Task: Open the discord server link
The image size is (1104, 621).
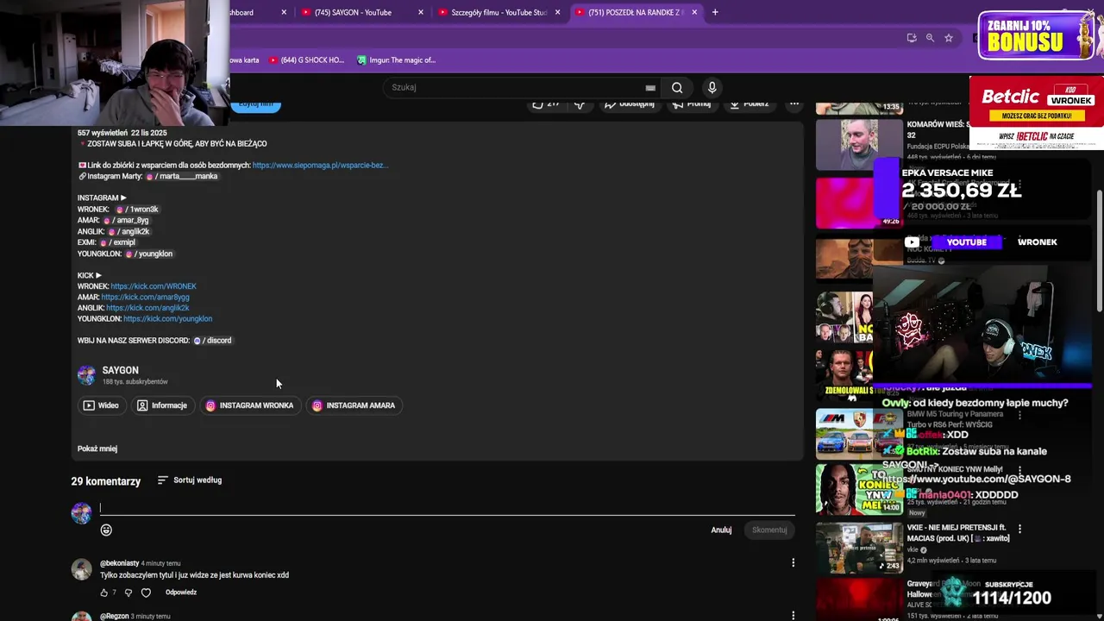Action: coord(212,341)
